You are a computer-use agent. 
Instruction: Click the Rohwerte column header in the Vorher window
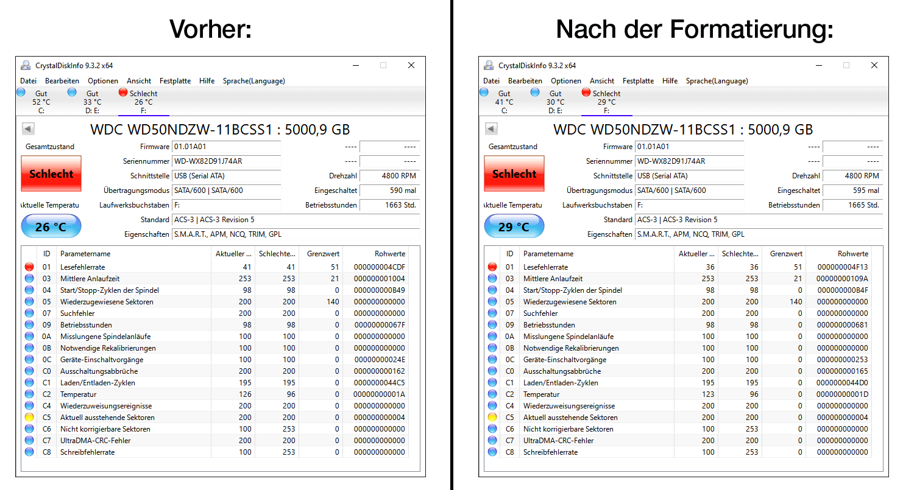point(375,254)
